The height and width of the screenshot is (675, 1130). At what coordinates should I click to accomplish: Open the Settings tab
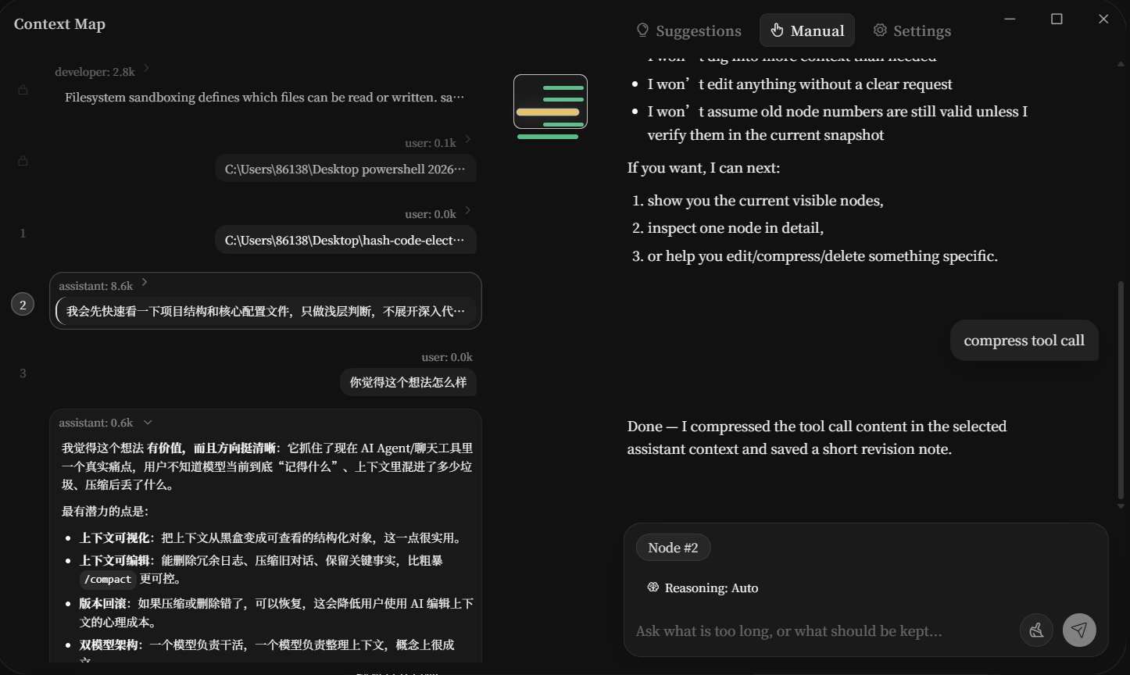click(912, 30)
